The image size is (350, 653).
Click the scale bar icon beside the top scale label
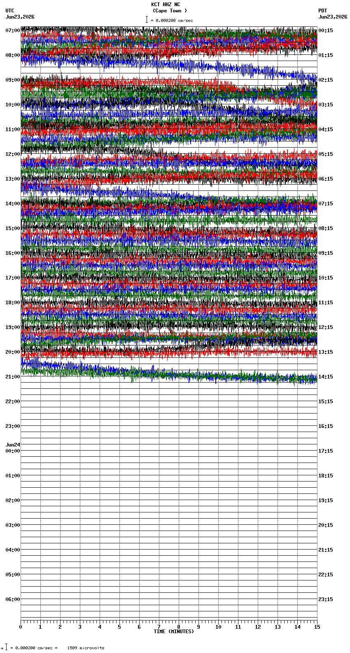click(x=147, y=20)
